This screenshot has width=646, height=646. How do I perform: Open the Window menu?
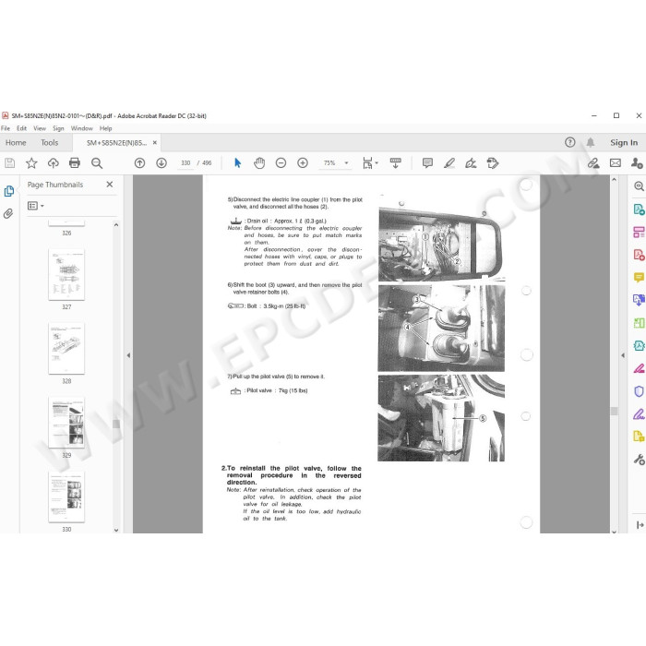tap(82, 128)
